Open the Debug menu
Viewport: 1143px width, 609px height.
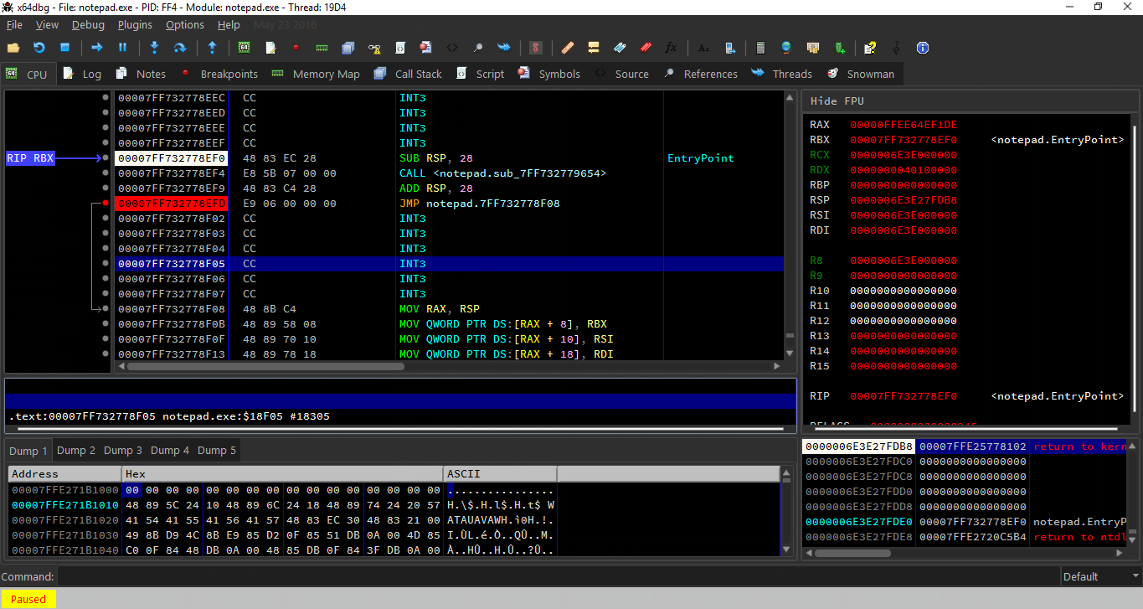88,25
